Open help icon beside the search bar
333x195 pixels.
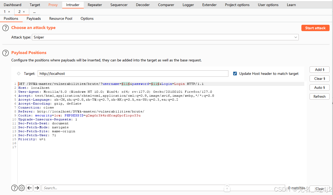pyautogui.click(x=14, y=188)
